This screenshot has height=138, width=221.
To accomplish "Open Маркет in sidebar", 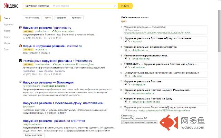I will click(x=8, y=43).
